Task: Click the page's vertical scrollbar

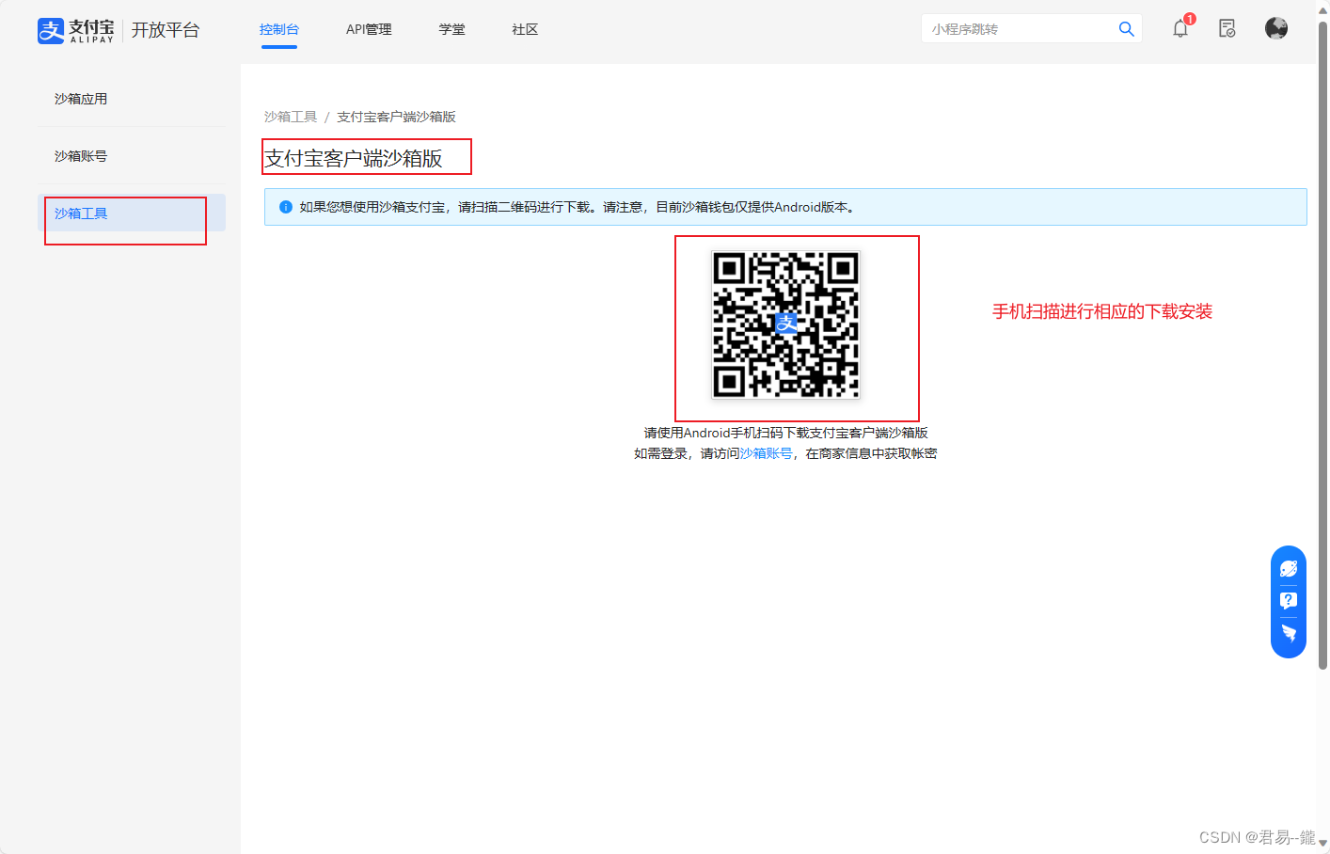Action: tap(1322, 343)
